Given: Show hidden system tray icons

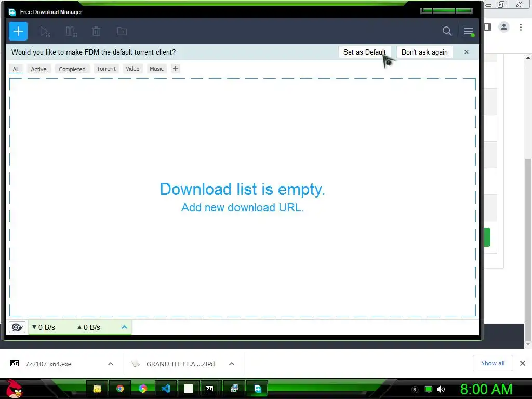Looking at the screenshot, I should (x=415, y=390).
